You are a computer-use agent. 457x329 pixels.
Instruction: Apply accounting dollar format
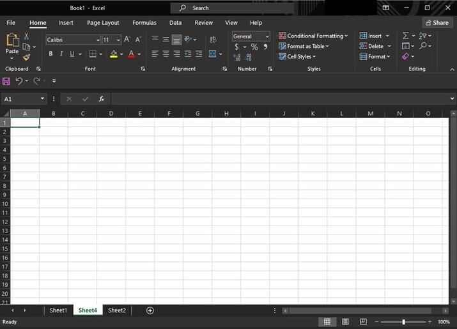point(236,47)
